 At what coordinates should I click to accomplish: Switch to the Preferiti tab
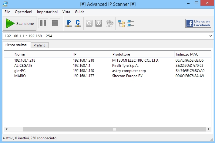39,45
